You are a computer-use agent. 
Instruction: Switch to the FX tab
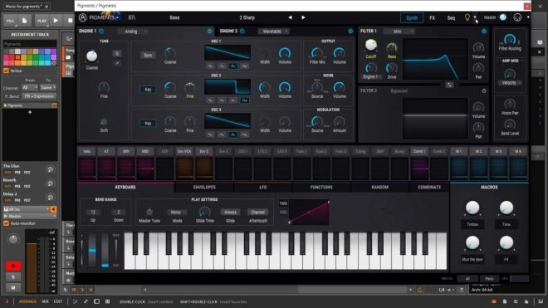click(x=432, y=17)
